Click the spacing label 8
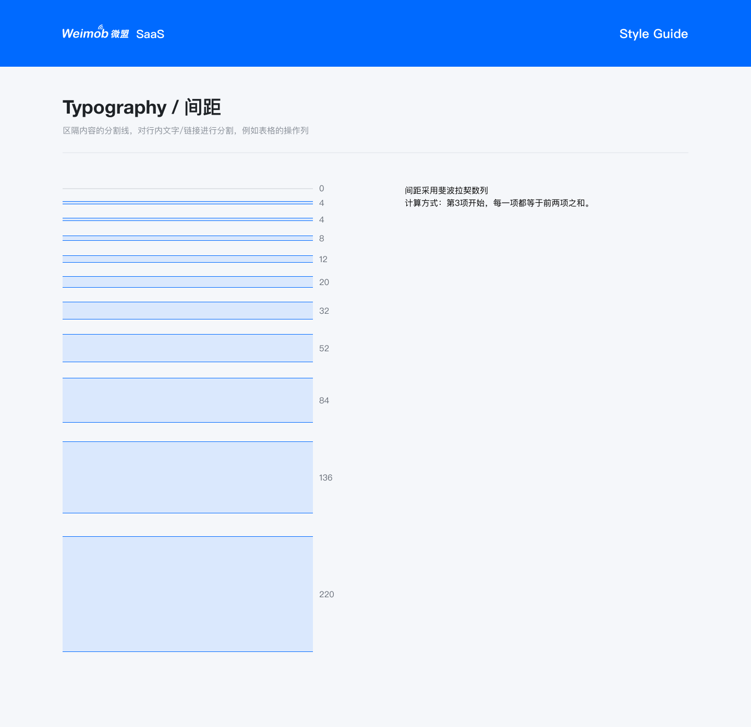Viewport: 751px width, 727px height. pyautogui.click(x=322, y=239)
